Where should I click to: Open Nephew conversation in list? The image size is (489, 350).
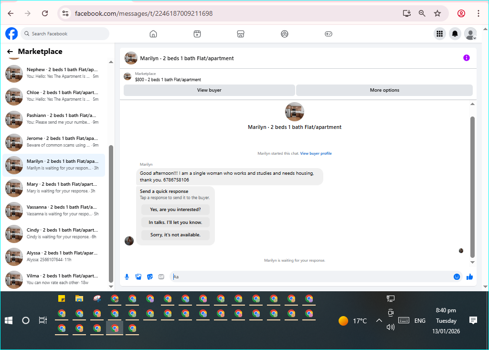[53, 73]
